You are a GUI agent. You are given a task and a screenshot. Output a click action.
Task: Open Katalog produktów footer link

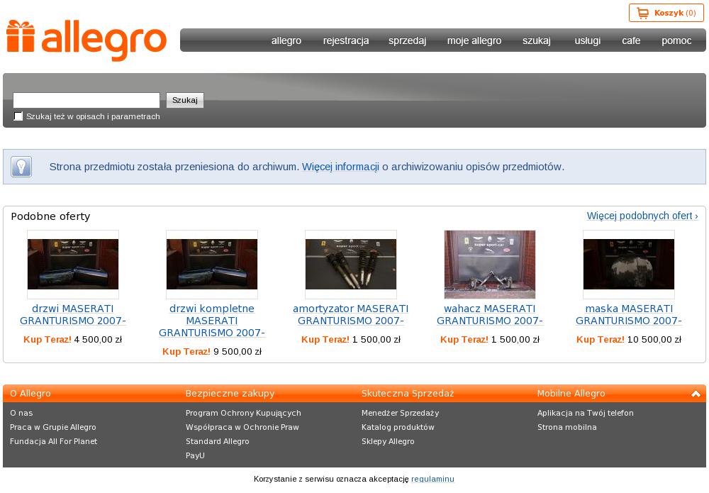click(x=398, y=427)
